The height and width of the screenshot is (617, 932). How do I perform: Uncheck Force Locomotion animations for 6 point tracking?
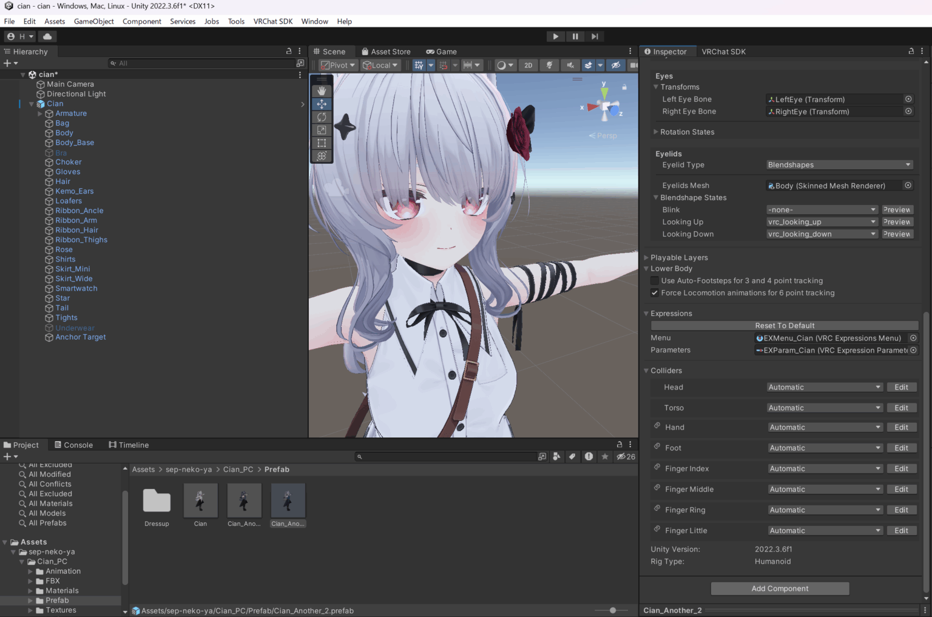tap(654, 292)
